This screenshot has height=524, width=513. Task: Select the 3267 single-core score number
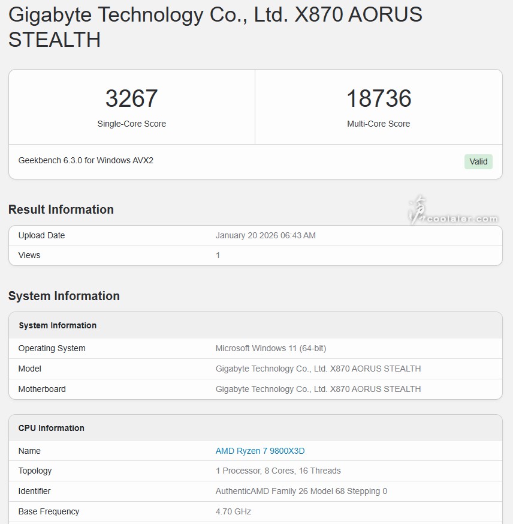pos(132,98)
